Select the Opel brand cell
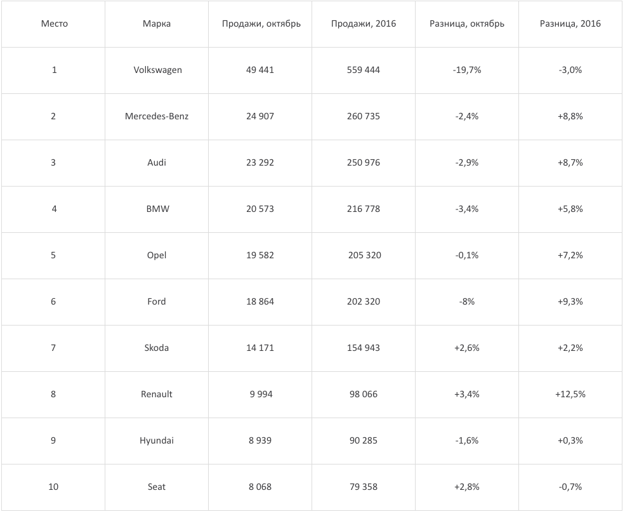 (157, 255)
